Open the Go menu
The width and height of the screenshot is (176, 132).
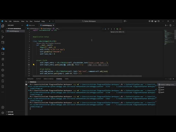(27, 21)
